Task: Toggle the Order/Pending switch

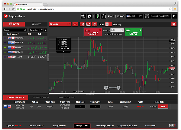Action: pyautogui.click(x=109, y=24)
